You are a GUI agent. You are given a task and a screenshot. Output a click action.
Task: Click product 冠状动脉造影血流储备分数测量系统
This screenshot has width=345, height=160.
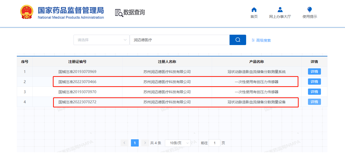point(256,72)
